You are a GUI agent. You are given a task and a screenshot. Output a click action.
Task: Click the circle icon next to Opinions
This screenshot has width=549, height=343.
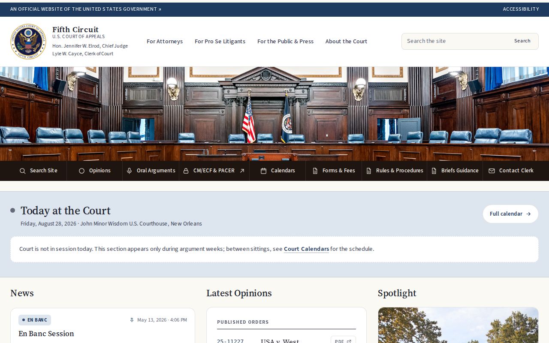(81, 171)
